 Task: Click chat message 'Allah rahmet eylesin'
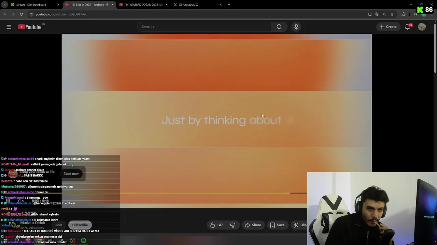[x=45, y=214]
